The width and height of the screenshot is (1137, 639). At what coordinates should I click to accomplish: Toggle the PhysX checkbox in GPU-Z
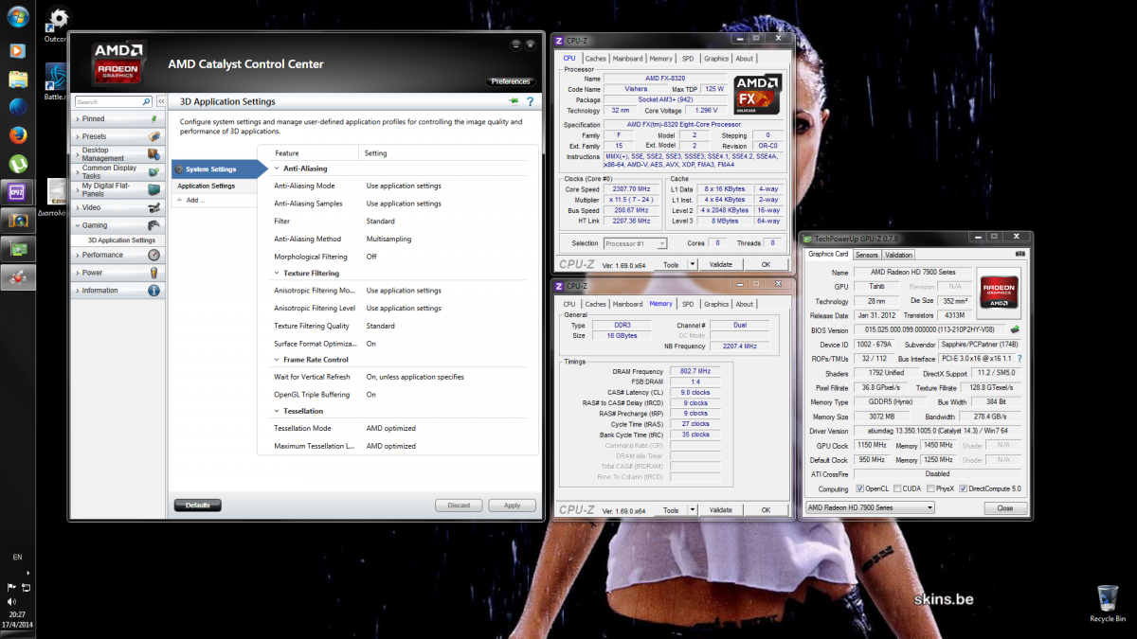(x=930, y=488)
